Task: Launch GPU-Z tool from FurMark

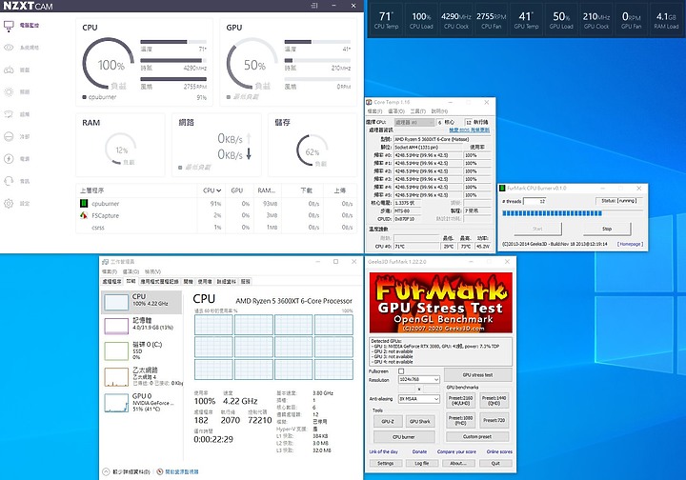Action: (x=388, y=421)
